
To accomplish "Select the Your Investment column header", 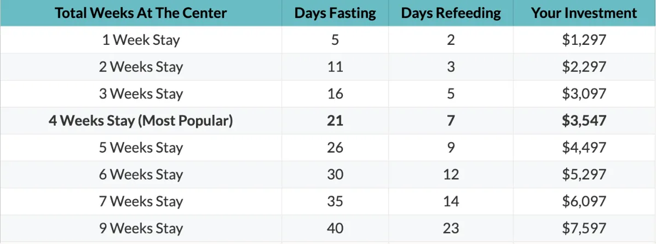I will tap(584, 13).
